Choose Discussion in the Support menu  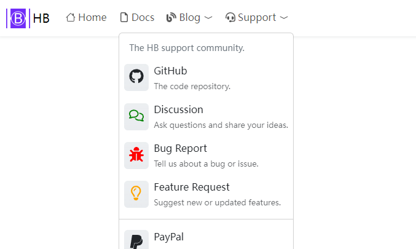pos(178,109)
